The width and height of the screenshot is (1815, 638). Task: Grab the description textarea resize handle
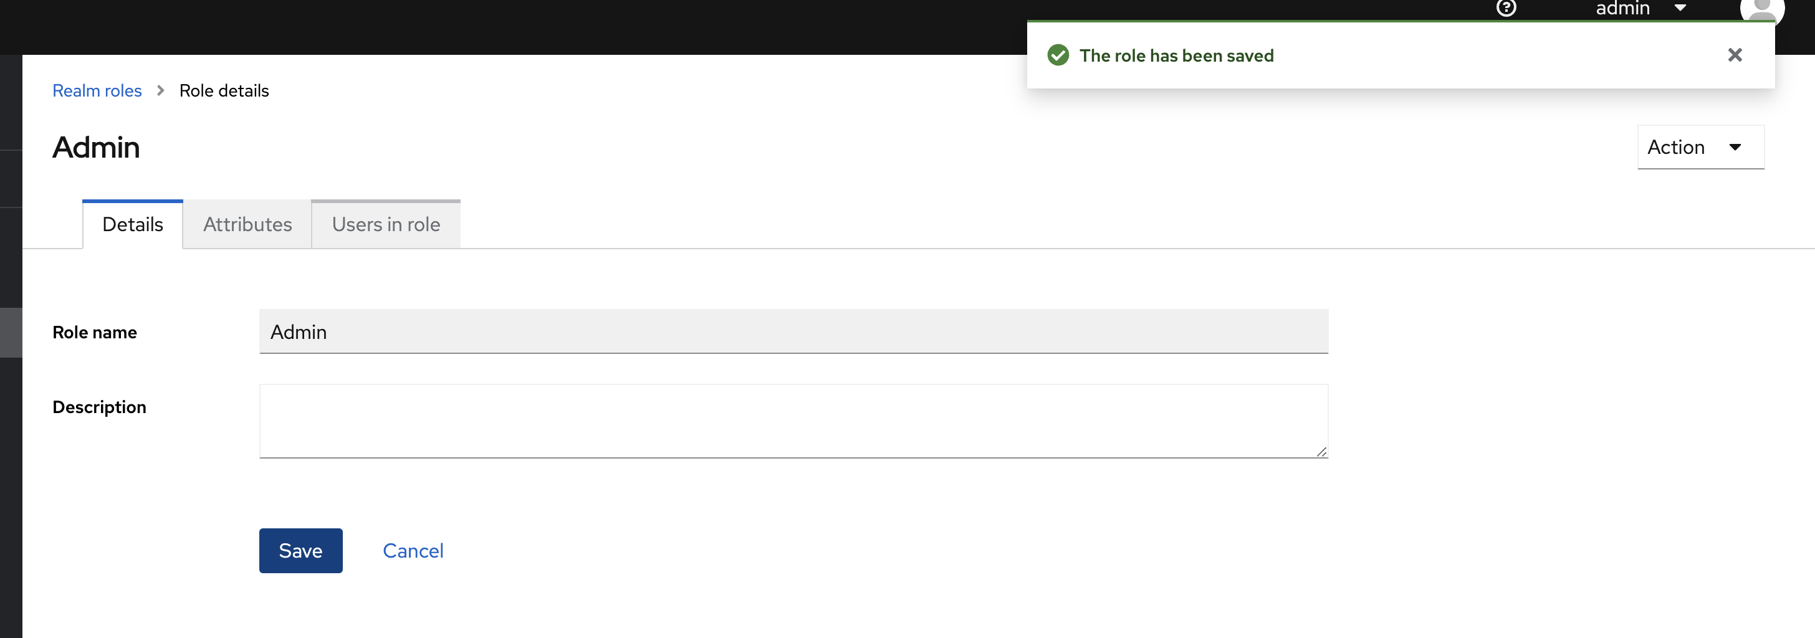(1321, 451)
